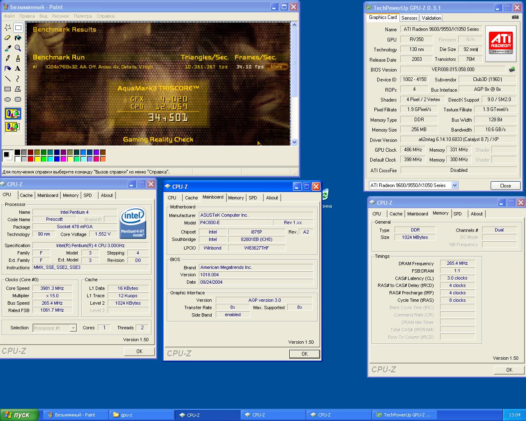526x421 pixels.
Task: Pick the Airbrush spray can tool
Action: pos(8,69)
